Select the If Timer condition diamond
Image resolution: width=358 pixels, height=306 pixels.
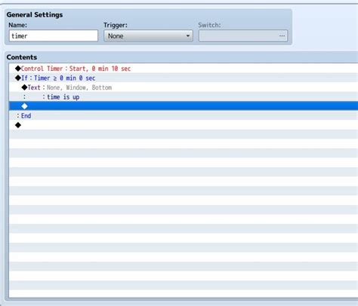[18, 78]
